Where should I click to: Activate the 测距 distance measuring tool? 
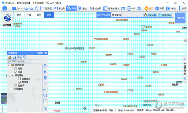[71, 8]
